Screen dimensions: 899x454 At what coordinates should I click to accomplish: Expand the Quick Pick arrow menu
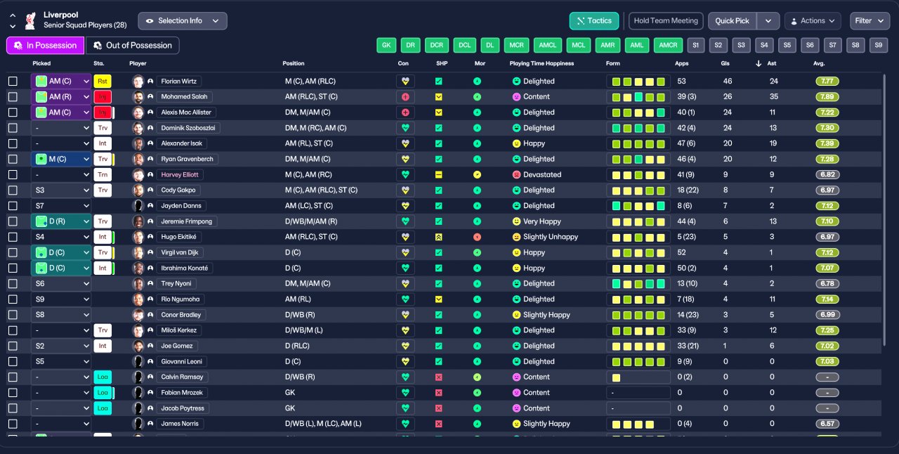coord(768,21)
